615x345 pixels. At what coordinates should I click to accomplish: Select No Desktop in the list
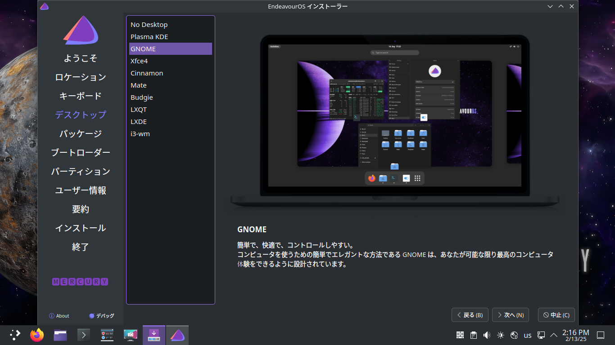171,25
